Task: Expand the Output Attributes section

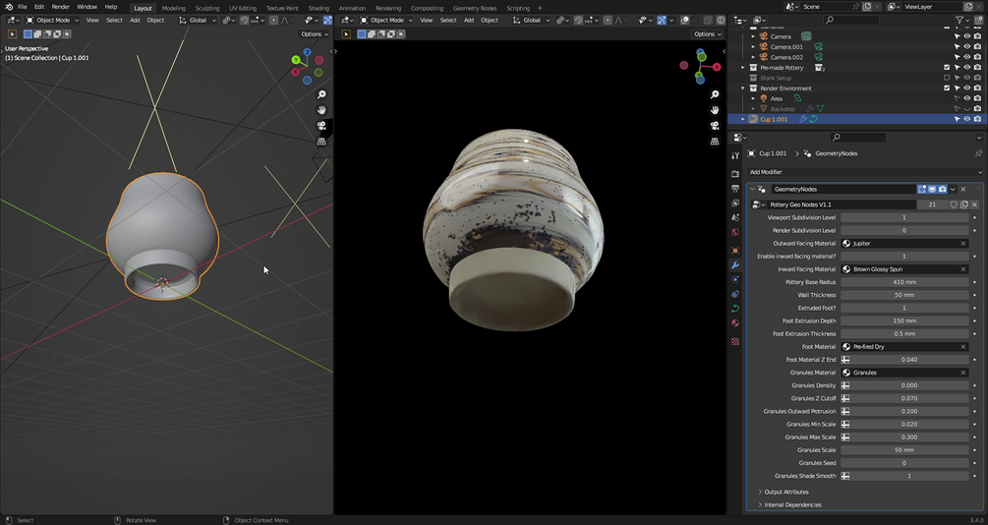Action: (785, 492)
